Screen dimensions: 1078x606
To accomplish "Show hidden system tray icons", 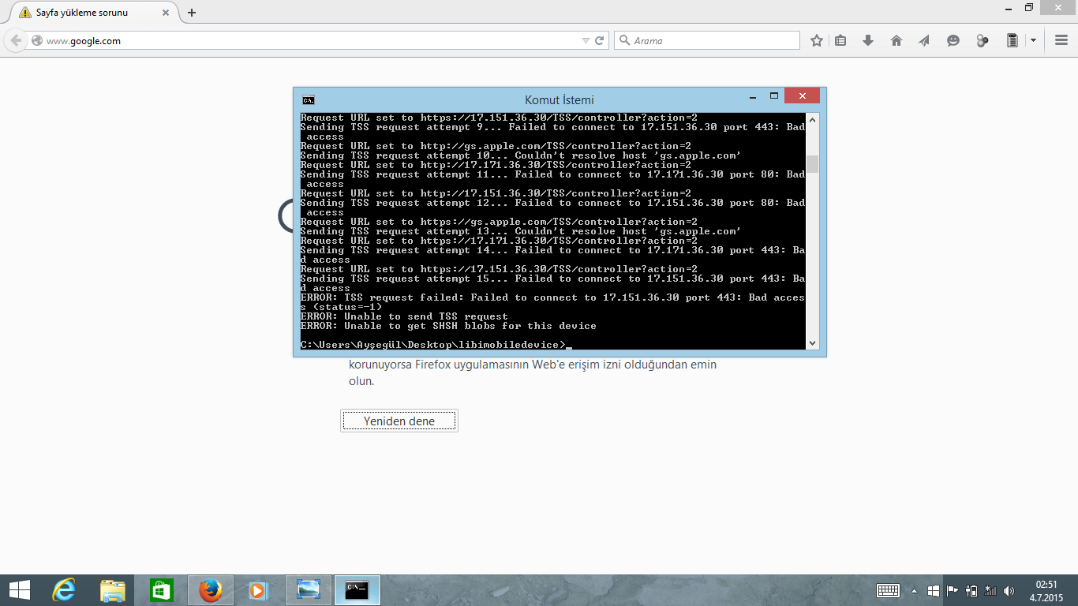I will (915, 590).
